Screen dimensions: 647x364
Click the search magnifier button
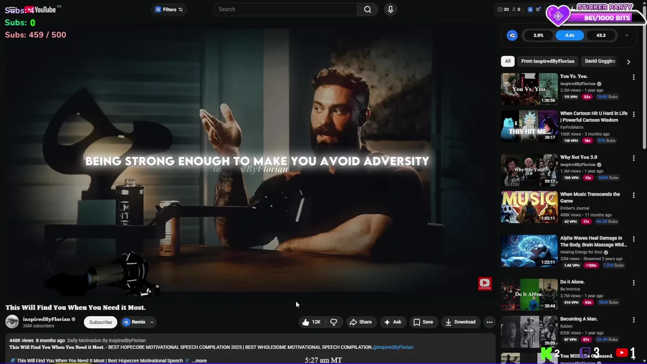coord(367,9)
